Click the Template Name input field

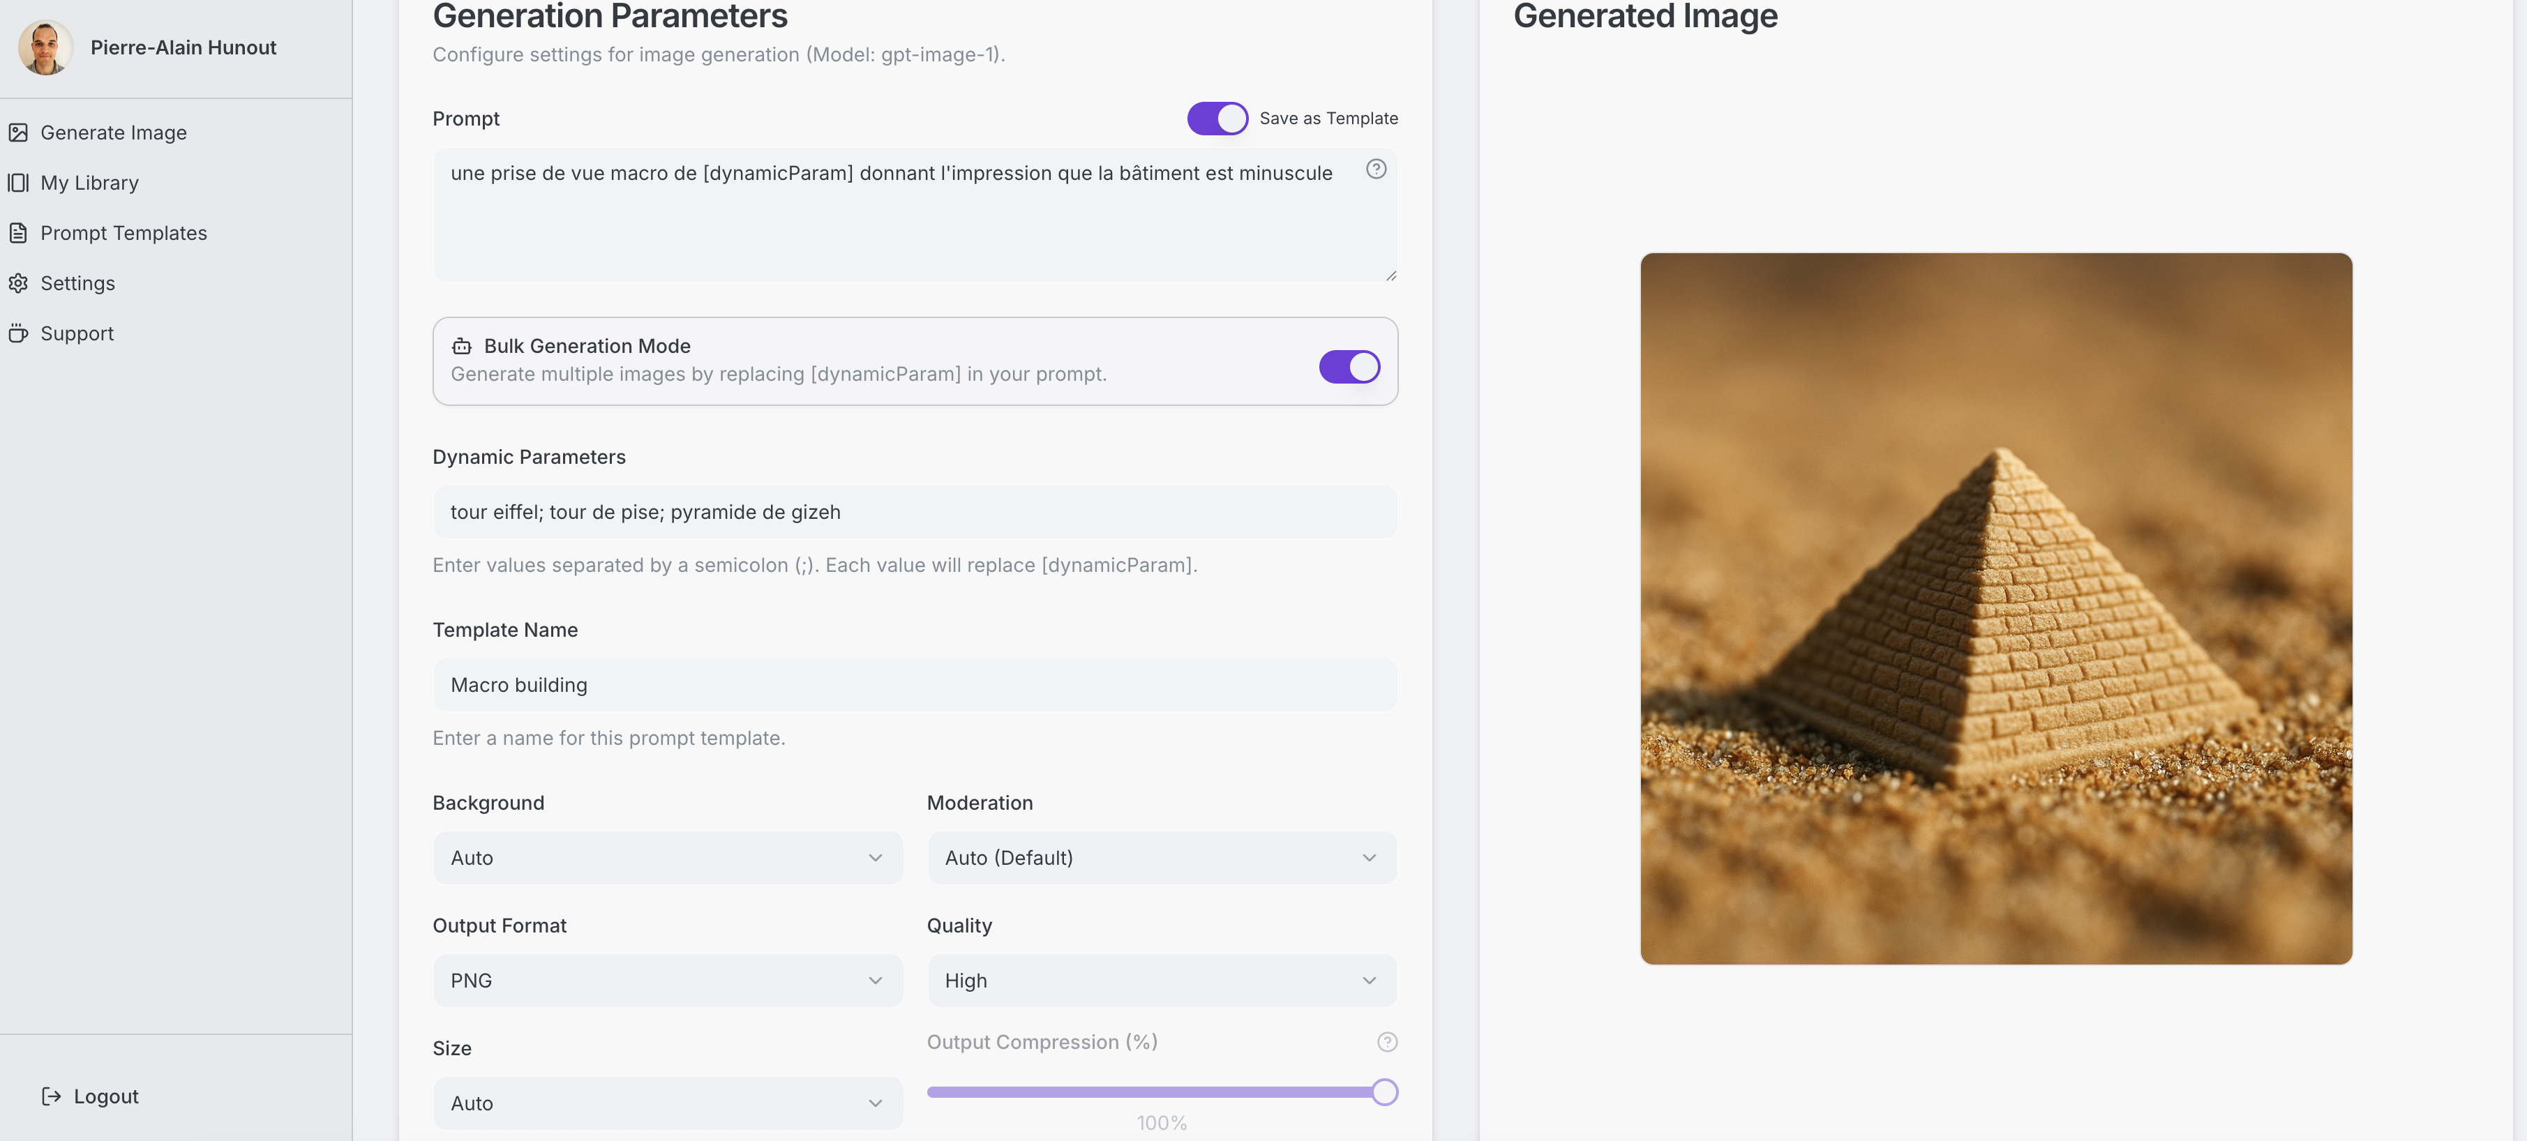pos(914,685)
